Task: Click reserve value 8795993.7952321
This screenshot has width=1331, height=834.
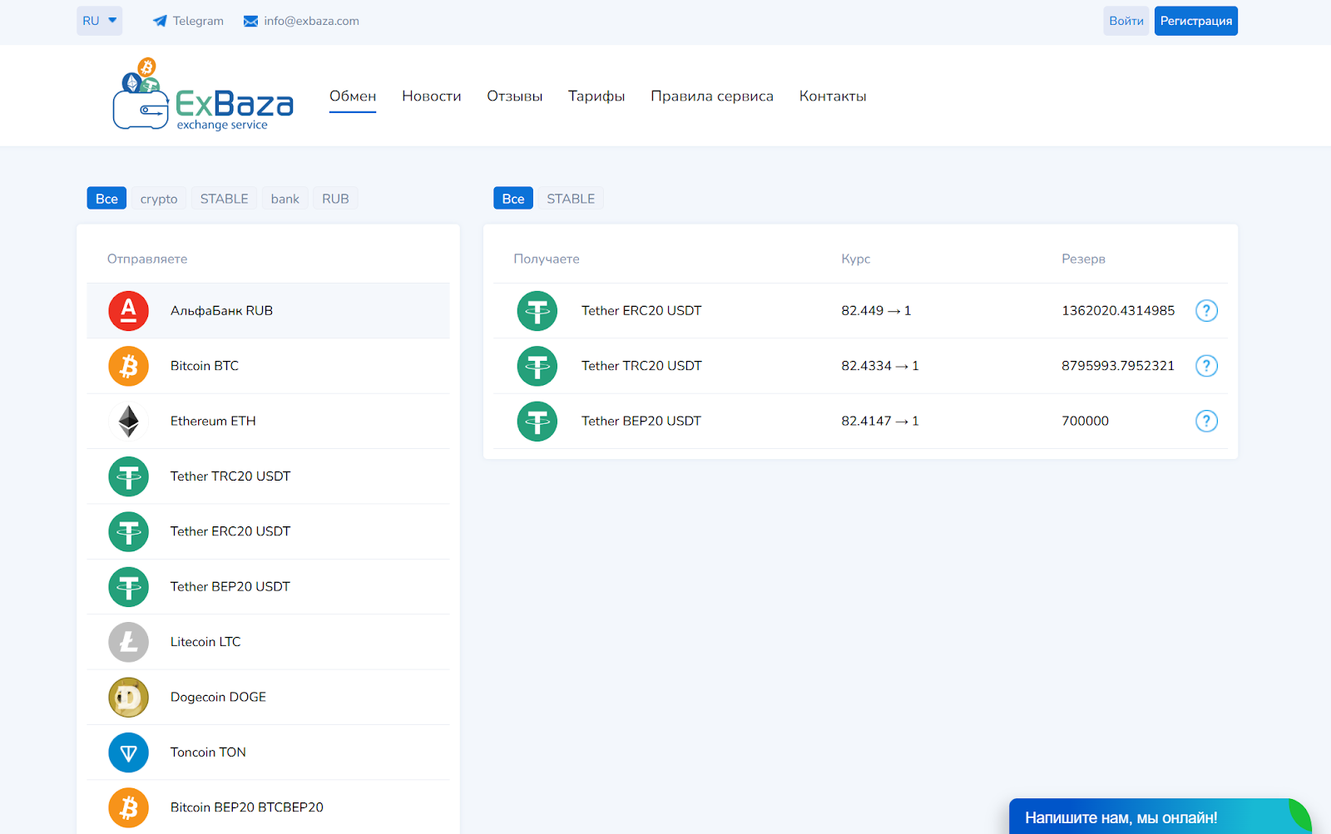Action: 1118,366
